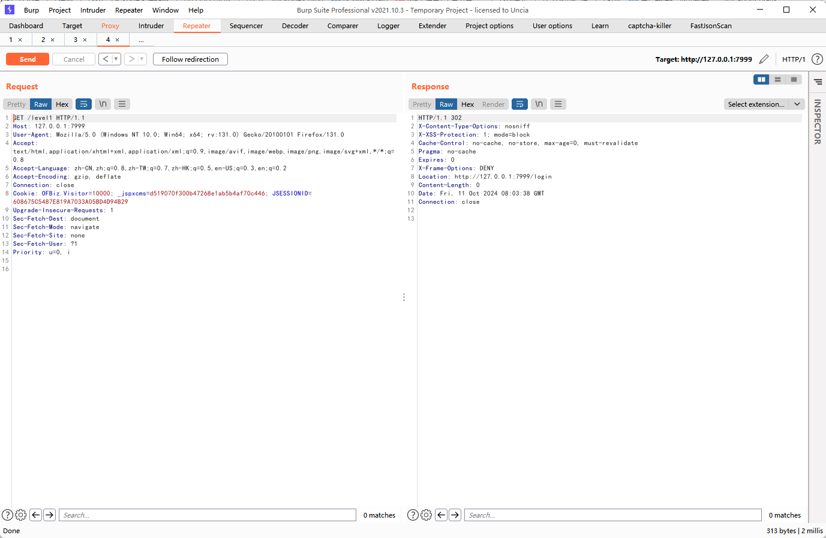Select Request Hex view

tap(62, 104)
